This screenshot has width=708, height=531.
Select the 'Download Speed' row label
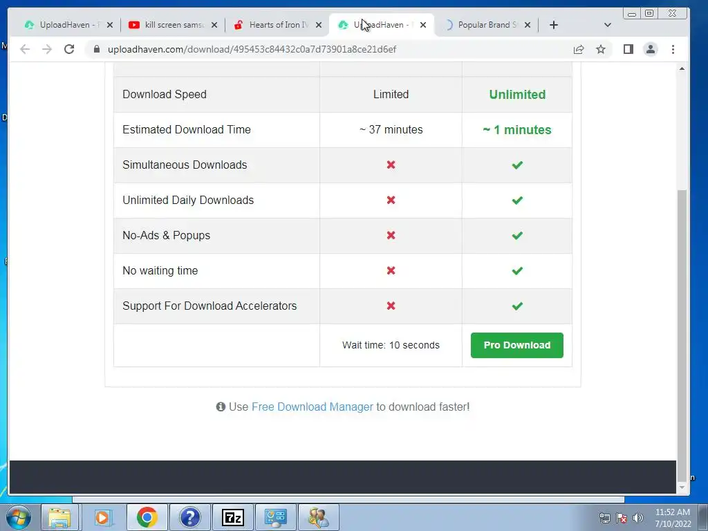(165, 94)
